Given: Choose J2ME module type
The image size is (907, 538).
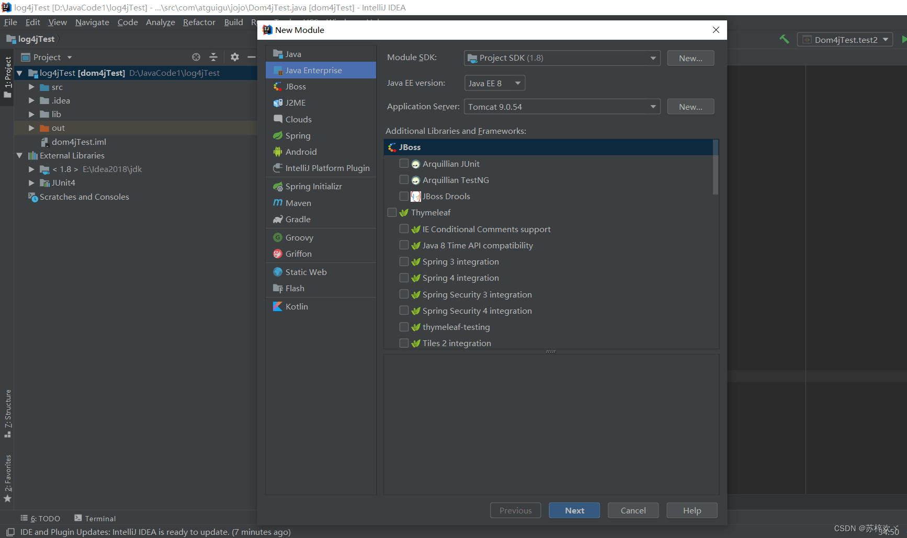Looking at the screenshot, I should (x=321, y=102).
